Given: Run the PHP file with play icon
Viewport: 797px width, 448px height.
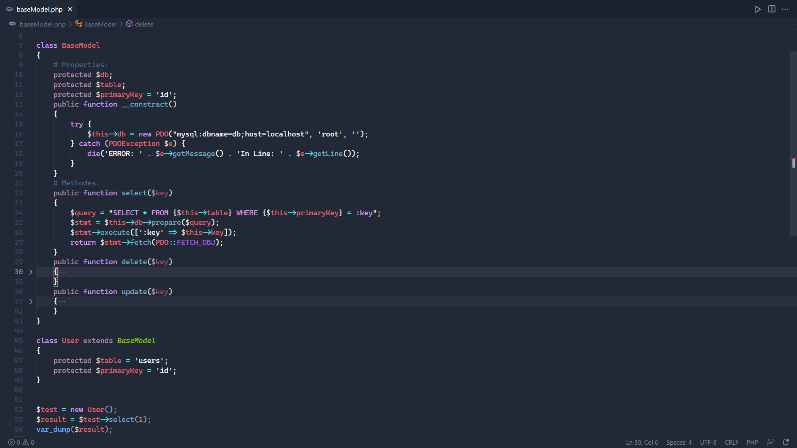Looking at the screenshot, I should click(x=758, y=9).
